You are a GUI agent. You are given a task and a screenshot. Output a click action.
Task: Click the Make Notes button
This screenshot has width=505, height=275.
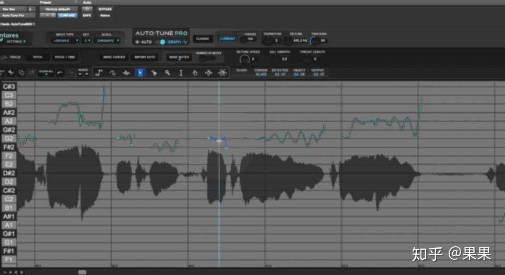179,57
